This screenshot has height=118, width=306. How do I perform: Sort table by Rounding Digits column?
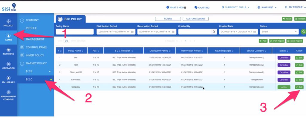[224, 51]
